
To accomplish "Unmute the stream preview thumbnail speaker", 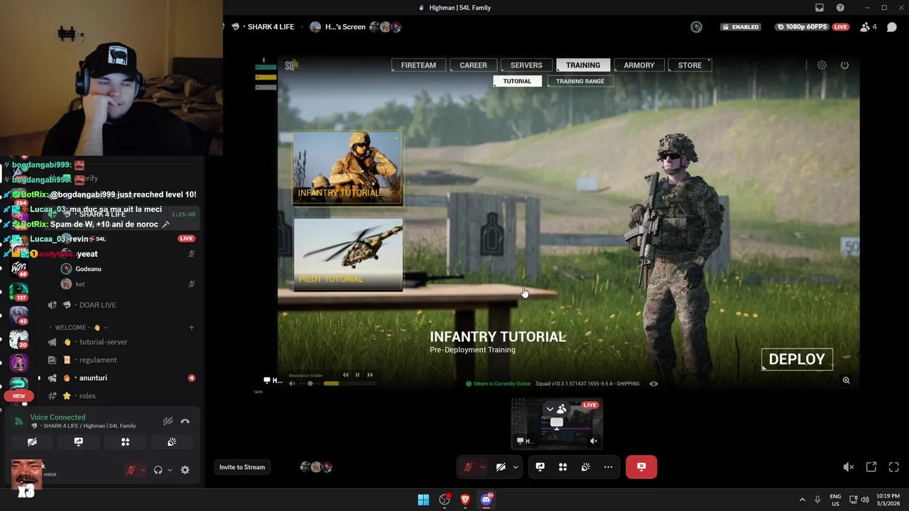I will click(x=594, y=441).
